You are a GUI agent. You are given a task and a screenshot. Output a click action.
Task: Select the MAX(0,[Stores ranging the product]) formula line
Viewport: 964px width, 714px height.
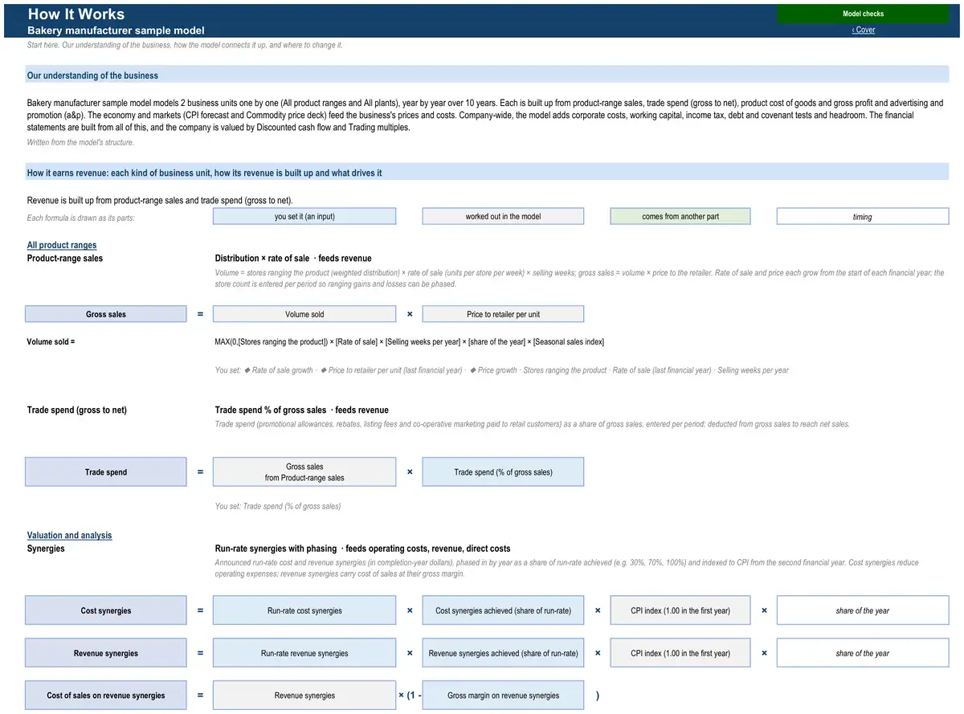(410, 342)
